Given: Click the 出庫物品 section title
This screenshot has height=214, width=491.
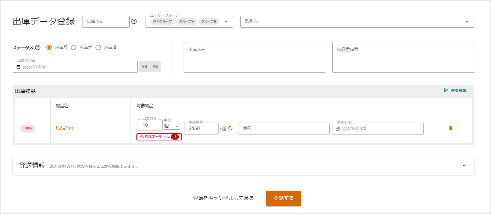Looking at the screenshot, I should click(25, 91).
